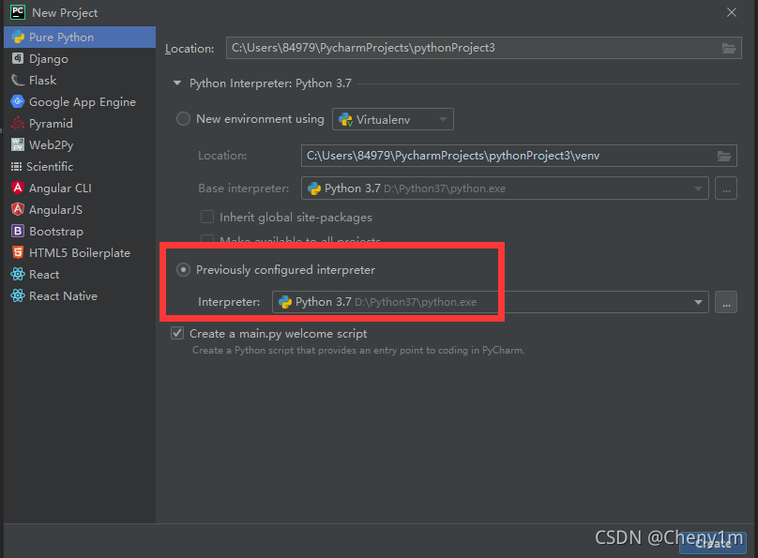Click the PyCharm logo in title bar
This screenshot has width=758, height=558.
coord(18,12)
